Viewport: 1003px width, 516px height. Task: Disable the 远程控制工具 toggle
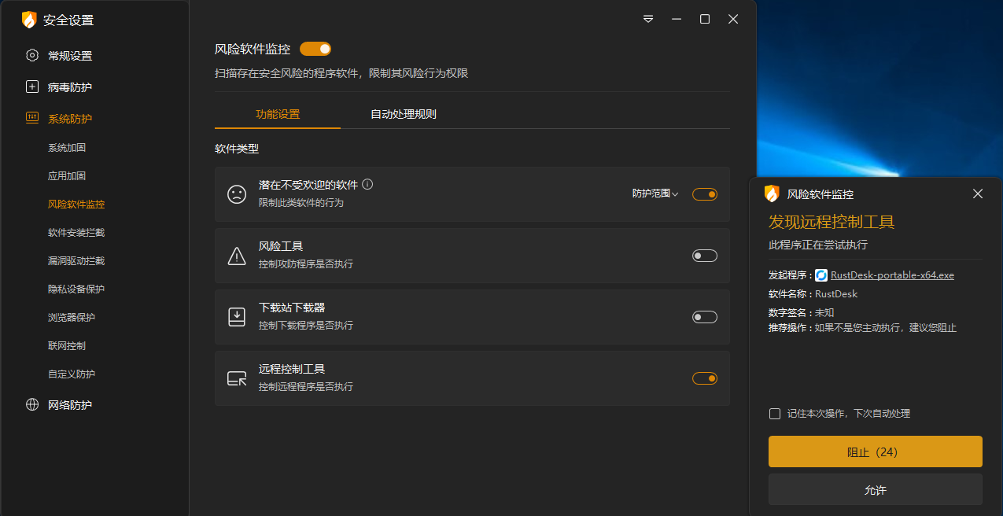coord(705,378)
